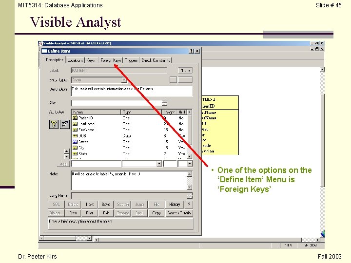Move attribute down with the down arrow button
This screenshot has height=263, width=351.
[66, 156]
